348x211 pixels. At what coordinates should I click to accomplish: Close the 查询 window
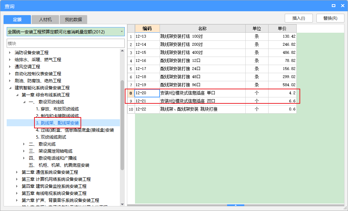[343, 6]
